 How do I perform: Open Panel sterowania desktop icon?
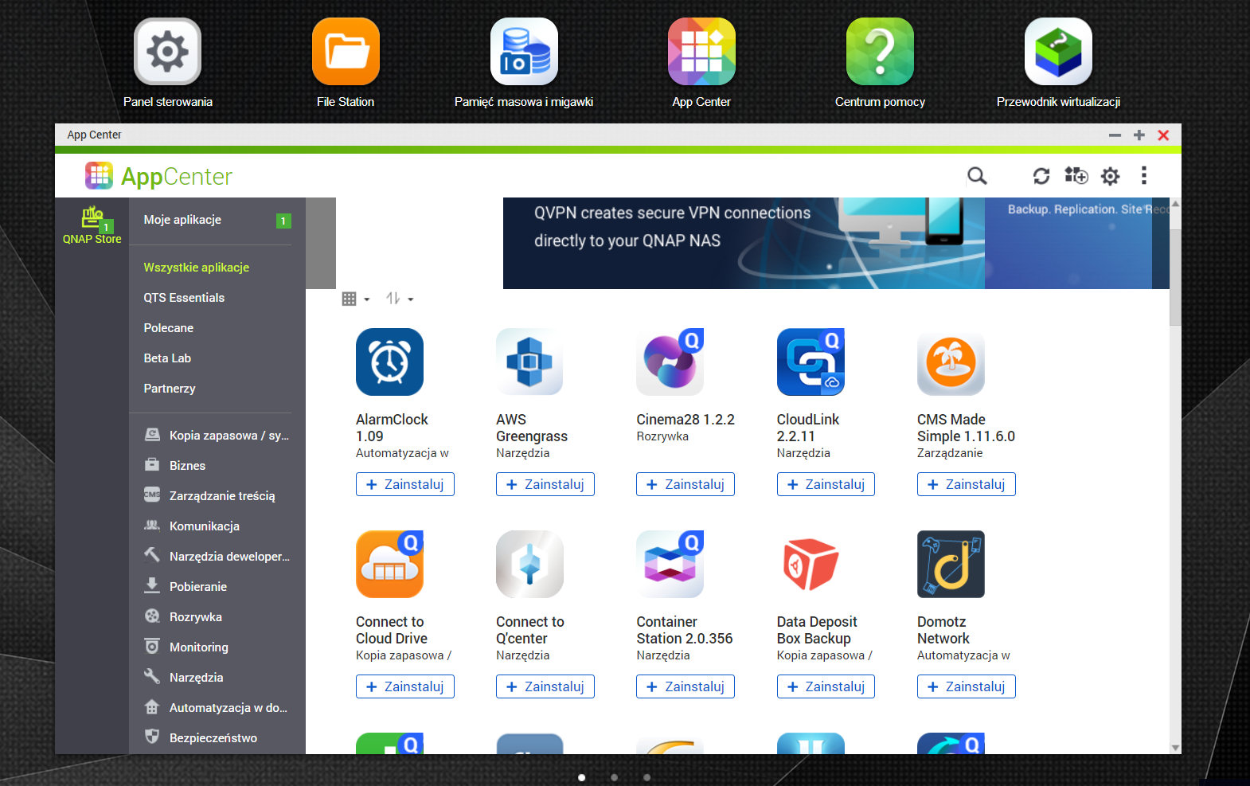[x=167, y=52]
